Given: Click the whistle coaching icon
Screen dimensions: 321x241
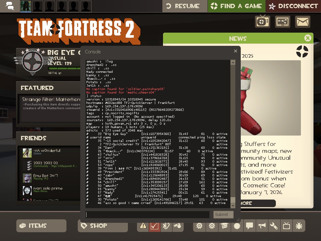Looking at the screenshot, I should point(178,226).
